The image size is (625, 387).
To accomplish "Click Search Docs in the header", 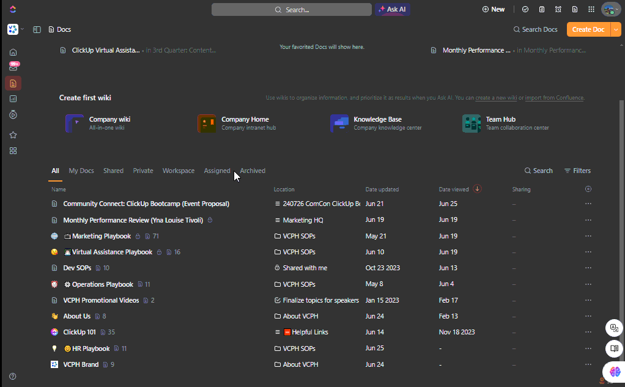I will 535,29.
